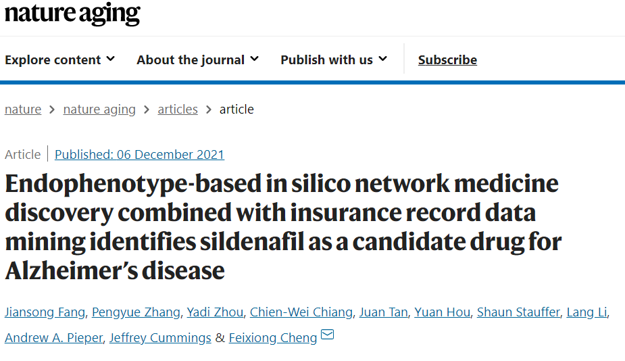Open author Jeffrey Cummings' details

tap(160, 338)
